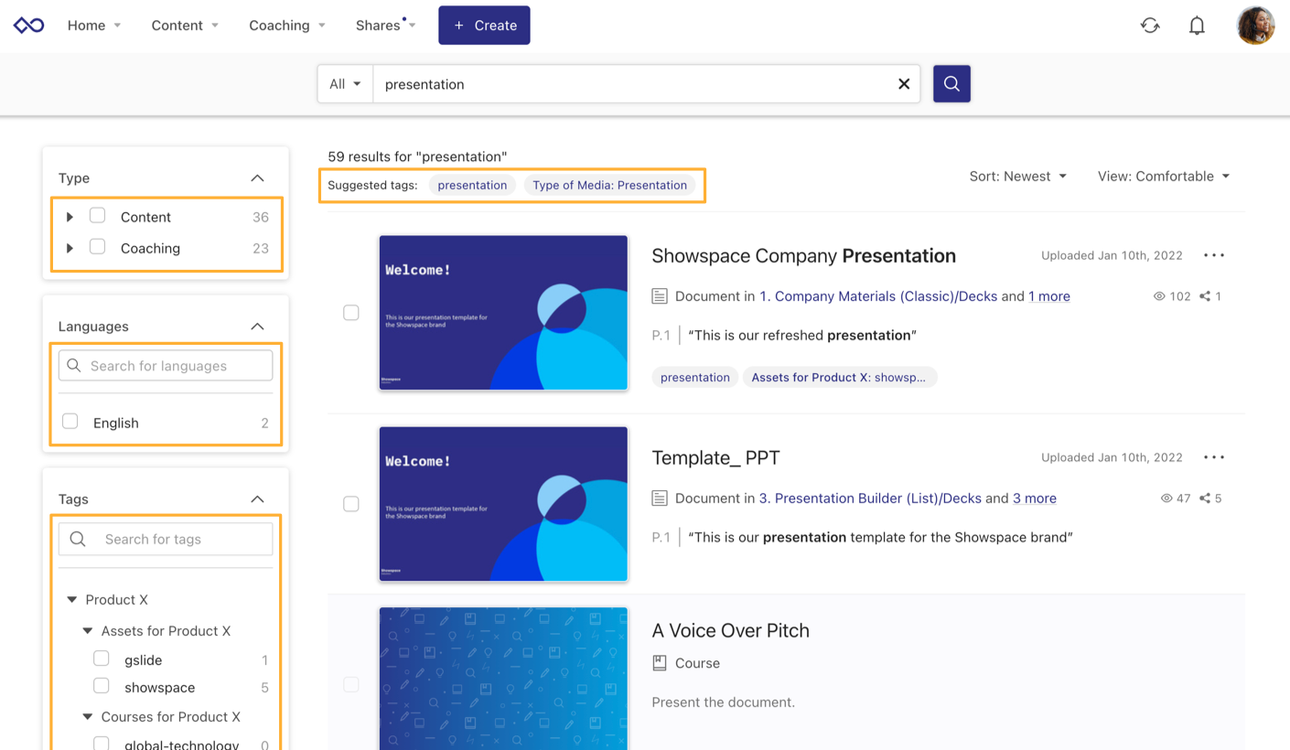Open the user profile avatar
Screen dimensions: 1290x750
(x=1255, y=26)
